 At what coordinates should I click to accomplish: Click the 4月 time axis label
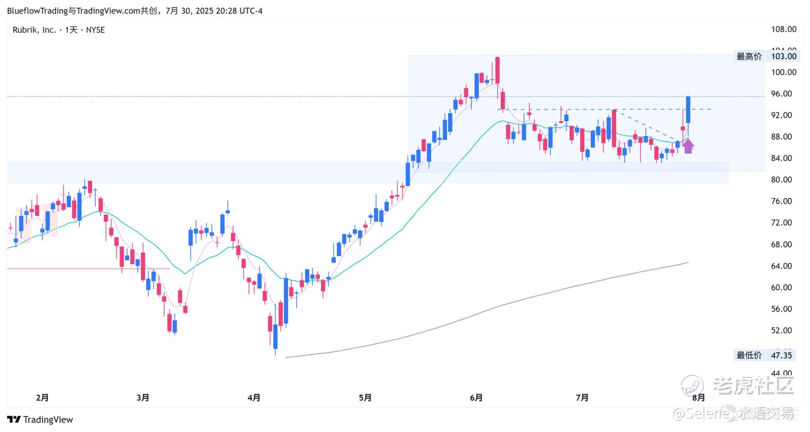[254, 398]
